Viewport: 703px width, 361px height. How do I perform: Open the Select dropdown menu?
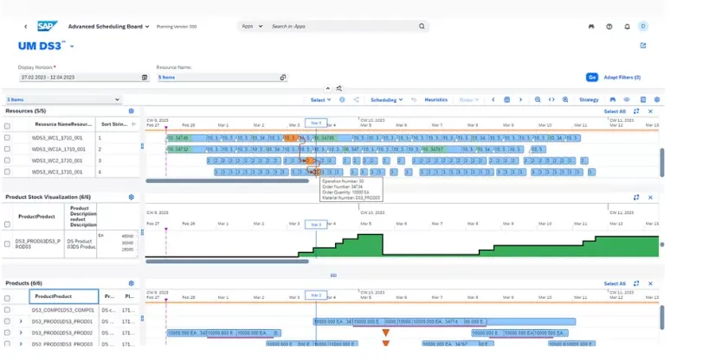tap(320, 100)
